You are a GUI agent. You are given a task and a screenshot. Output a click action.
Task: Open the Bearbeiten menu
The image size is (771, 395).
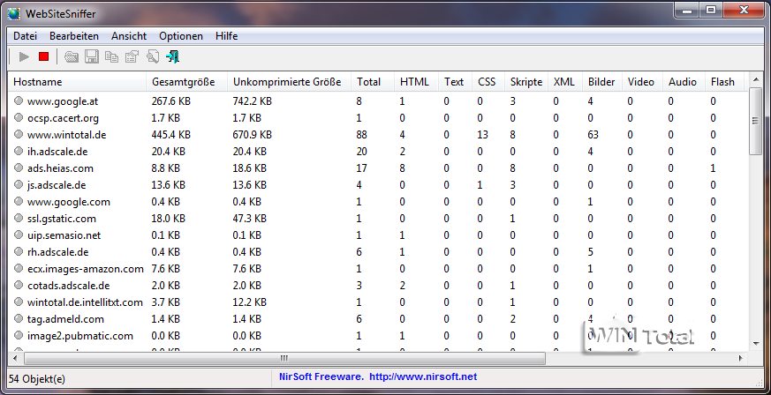coord(74,36)
